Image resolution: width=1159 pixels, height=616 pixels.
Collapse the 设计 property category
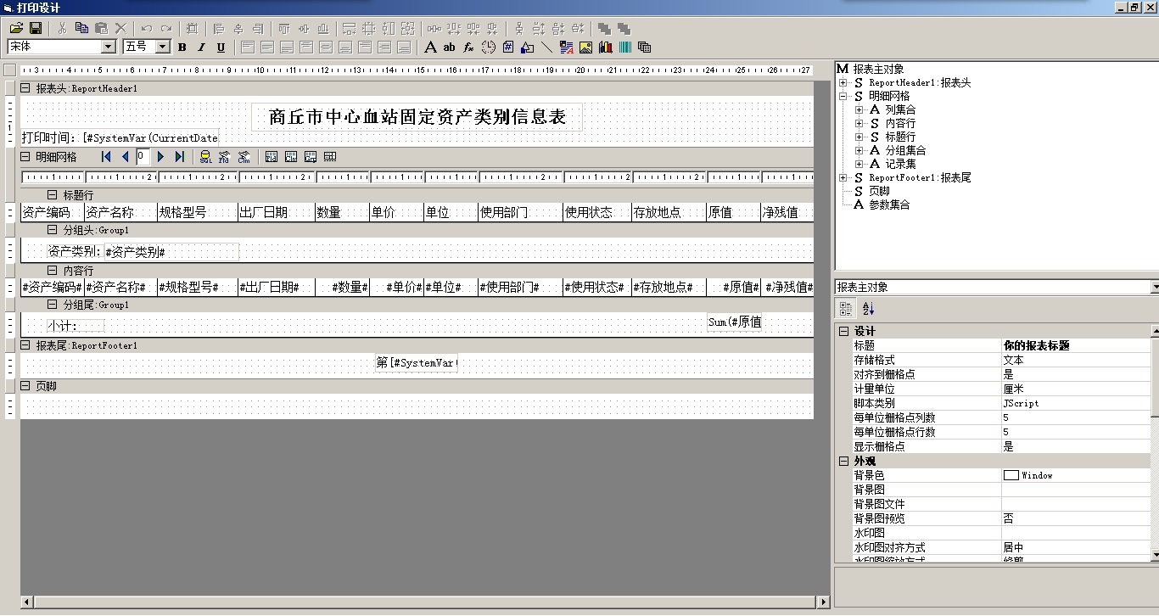pos(843,331)
